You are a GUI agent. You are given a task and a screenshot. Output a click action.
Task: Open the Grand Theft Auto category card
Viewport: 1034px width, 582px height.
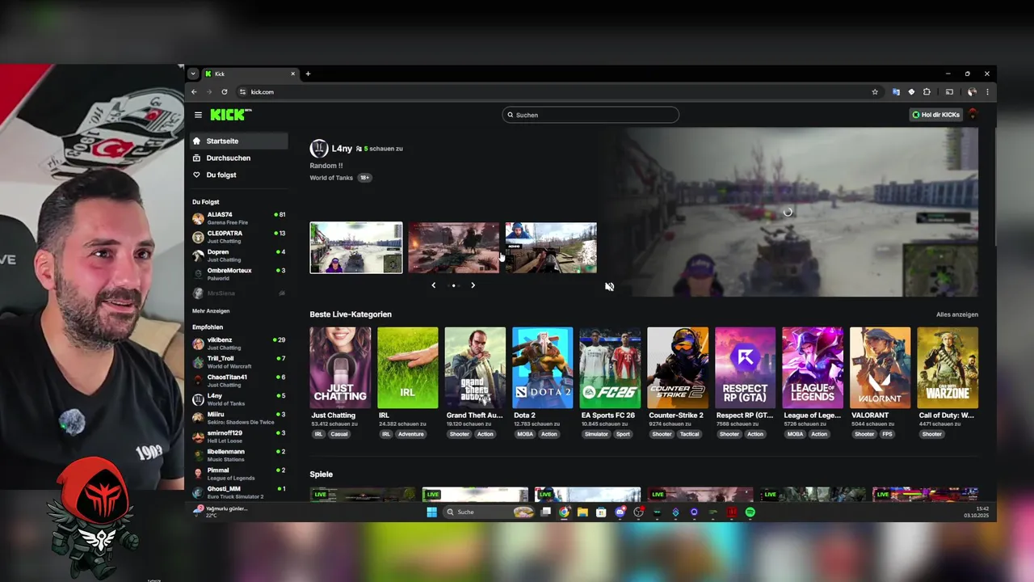(x=475, y=368)
